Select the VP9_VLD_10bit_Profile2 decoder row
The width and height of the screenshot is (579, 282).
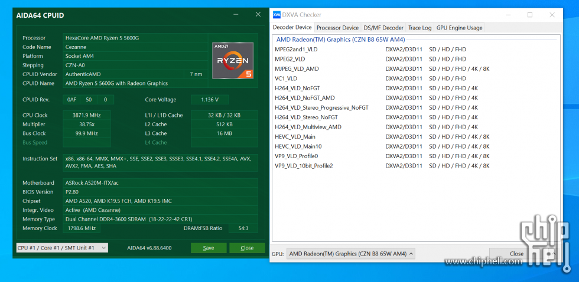tap(382, 166)
